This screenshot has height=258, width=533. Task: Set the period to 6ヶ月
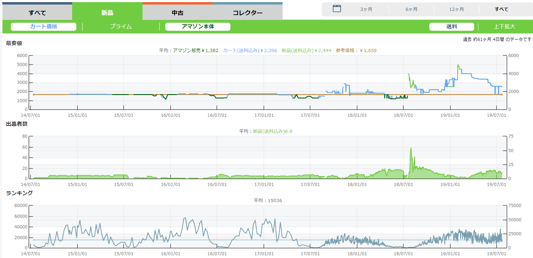(x=411, y=9)
